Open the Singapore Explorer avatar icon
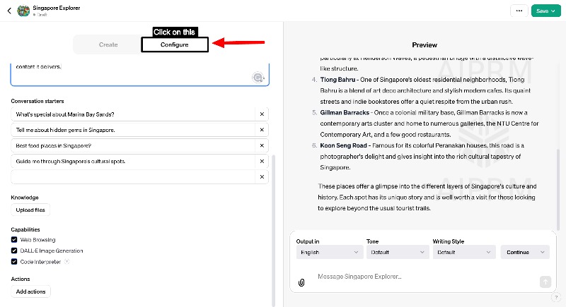 (x=23, y=11)
